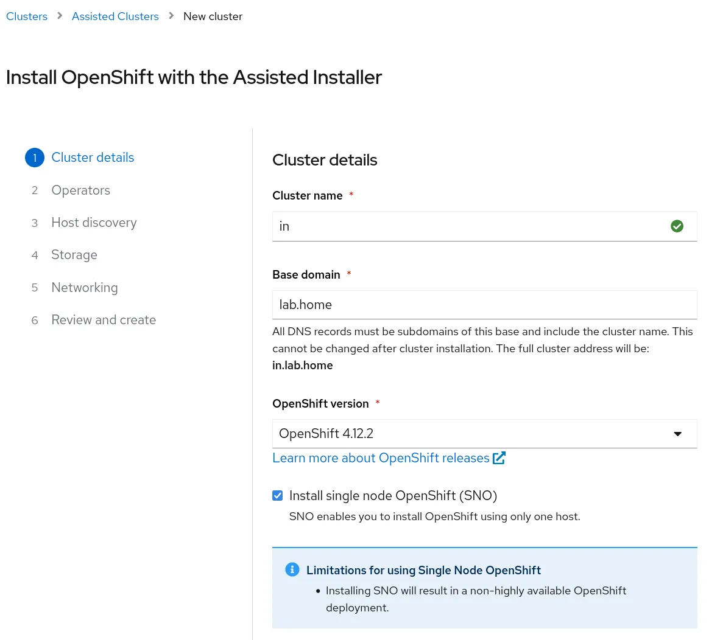
Task: Click the dropdown caret arrow for version
Action: tap(677, 434)
